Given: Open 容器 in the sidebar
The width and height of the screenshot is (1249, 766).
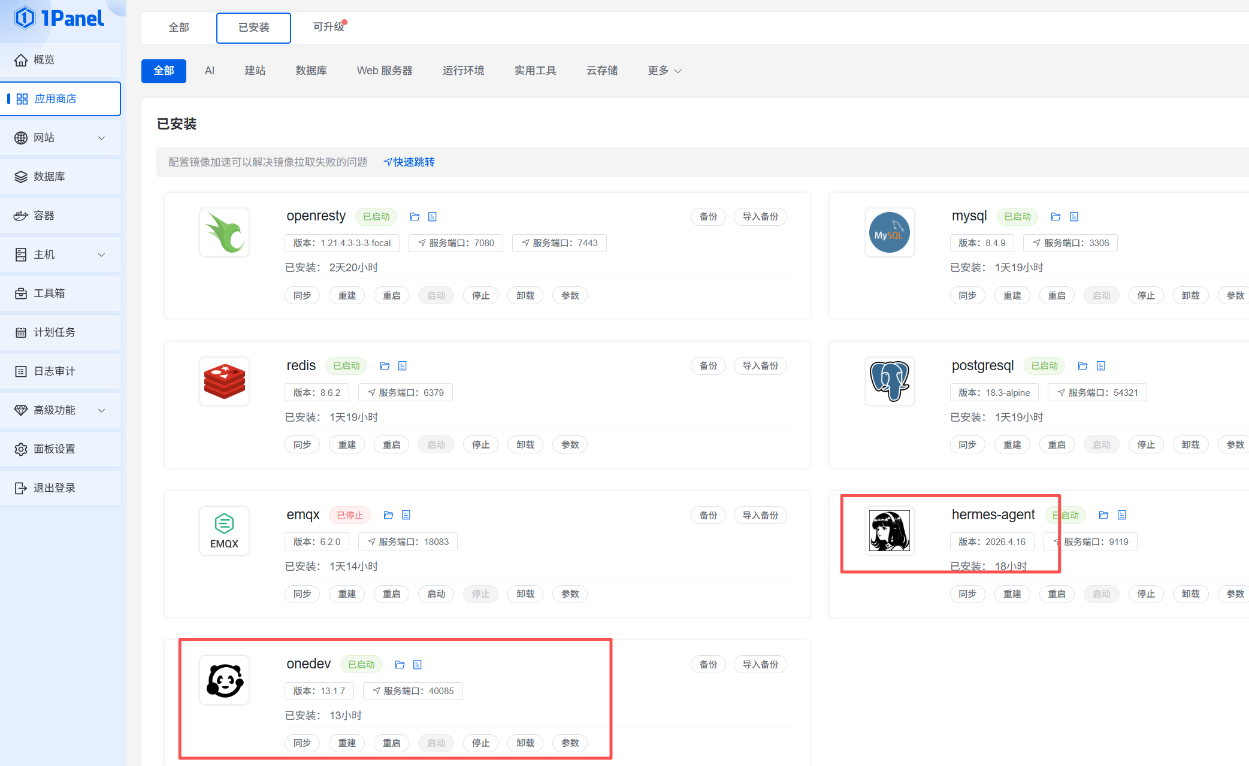Looking at the screenshot, I should pyautogui.click(x=44, y=216).
